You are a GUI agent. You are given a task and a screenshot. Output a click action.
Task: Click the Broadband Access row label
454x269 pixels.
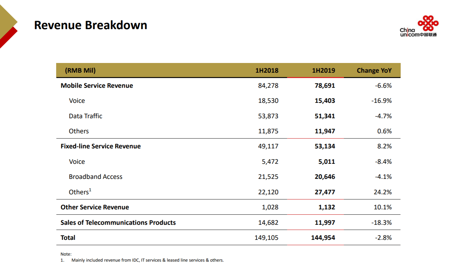95,177
